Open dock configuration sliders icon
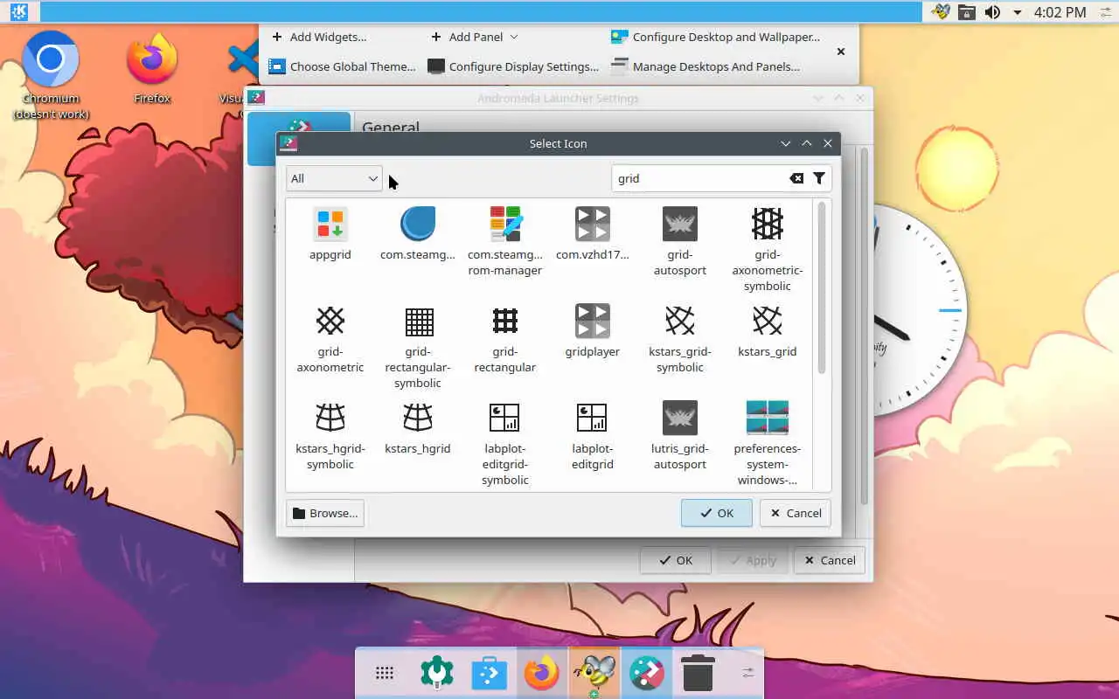Screen dimensions: 1119x699 [x=747, y=673]
